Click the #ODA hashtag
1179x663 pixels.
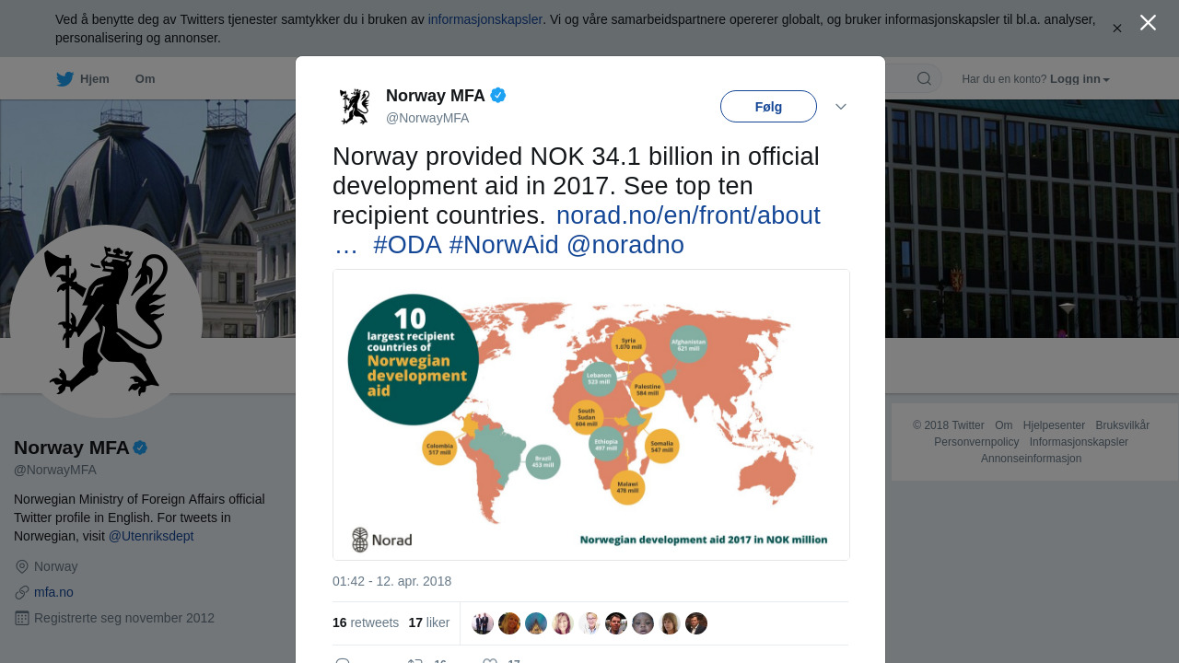pos(407,245)
